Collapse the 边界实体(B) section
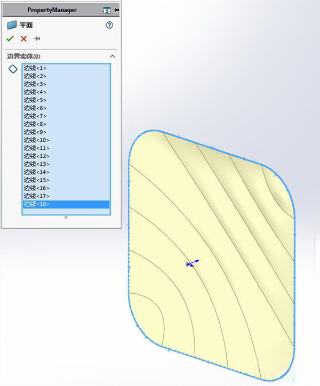The height and width of the screenshot is (386, 320). click(113, 57)
